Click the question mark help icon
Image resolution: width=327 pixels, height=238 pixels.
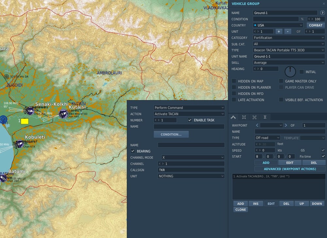[x=322, y=13]
